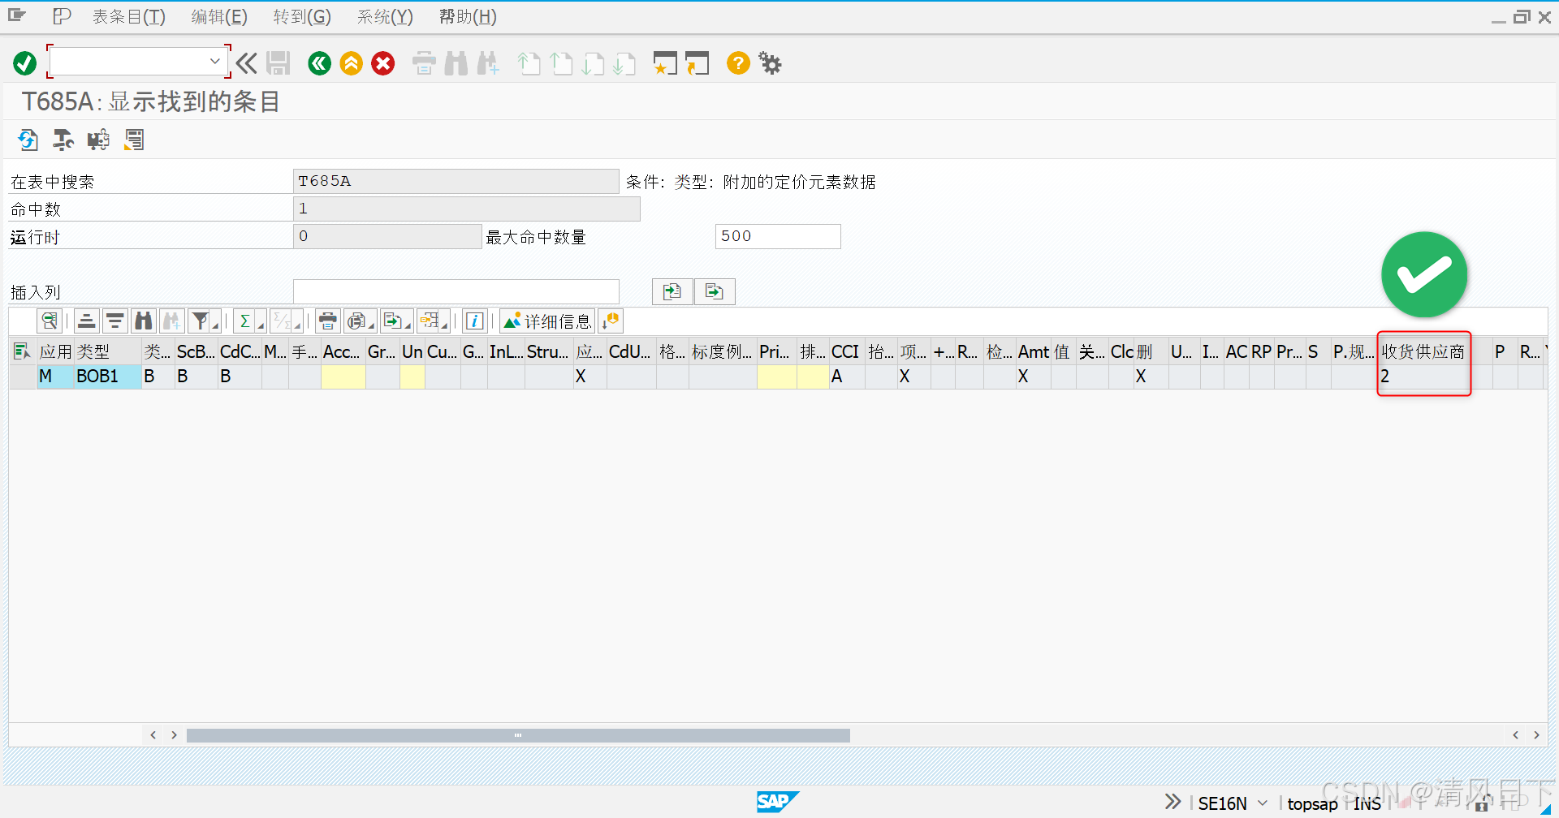This screenshot has height=818, width=1559.
Task: Apply the filter icon in the results toolbar
Action: pyautogui.click(x=200, y=321)
